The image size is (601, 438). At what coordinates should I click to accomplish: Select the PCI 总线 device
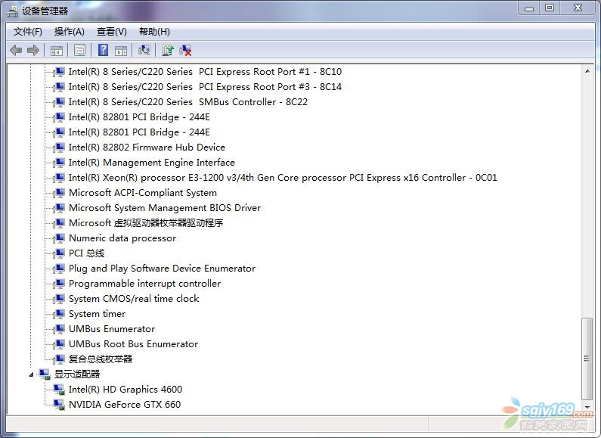click(87, 253)
